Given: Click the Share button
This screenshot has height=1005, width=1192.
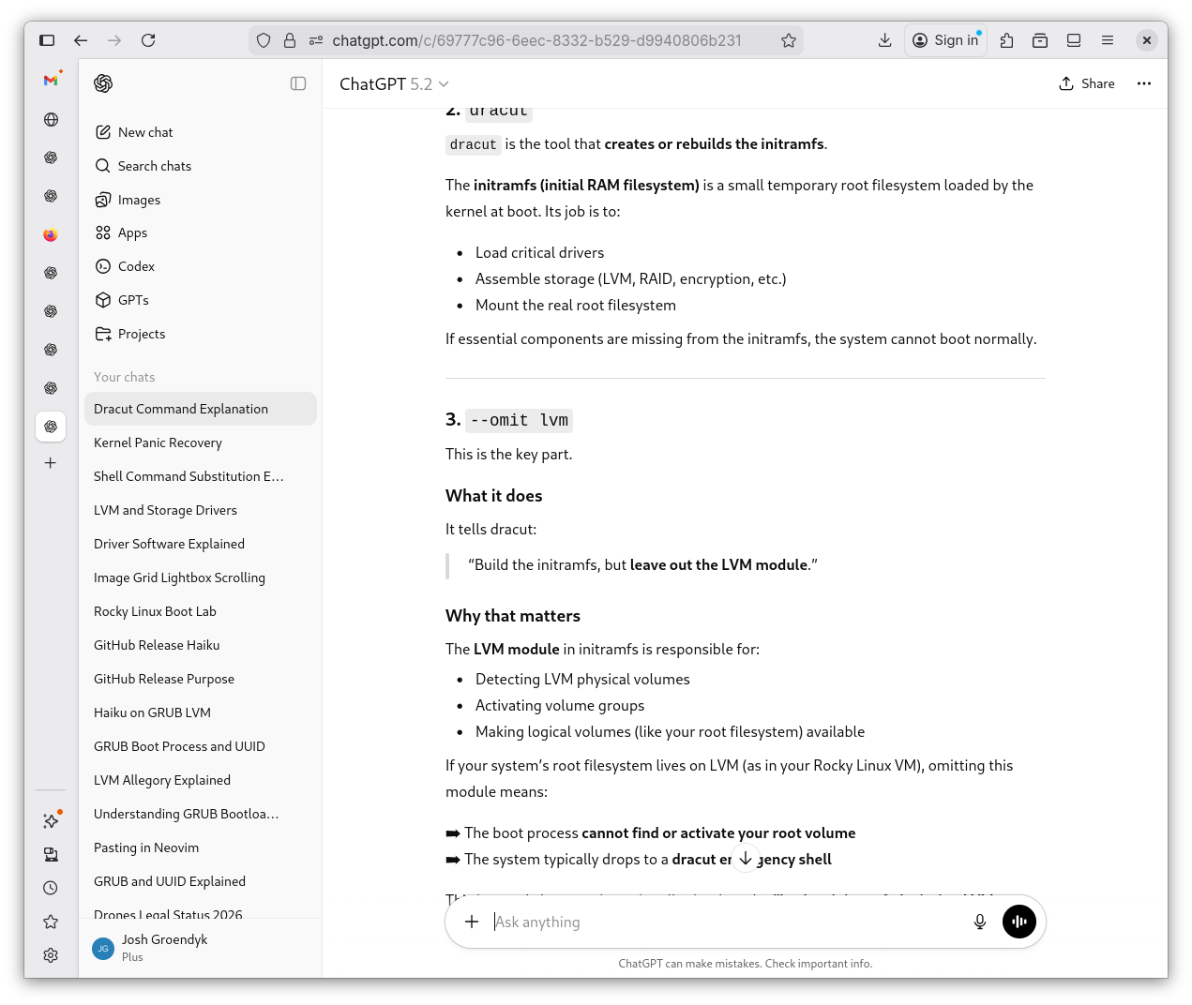Looking at the screenshot, I should tap(1087, 83).
